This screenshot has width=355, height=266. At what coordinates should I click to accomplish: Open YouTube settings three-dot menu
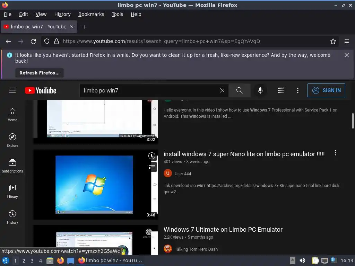[298, 90]
